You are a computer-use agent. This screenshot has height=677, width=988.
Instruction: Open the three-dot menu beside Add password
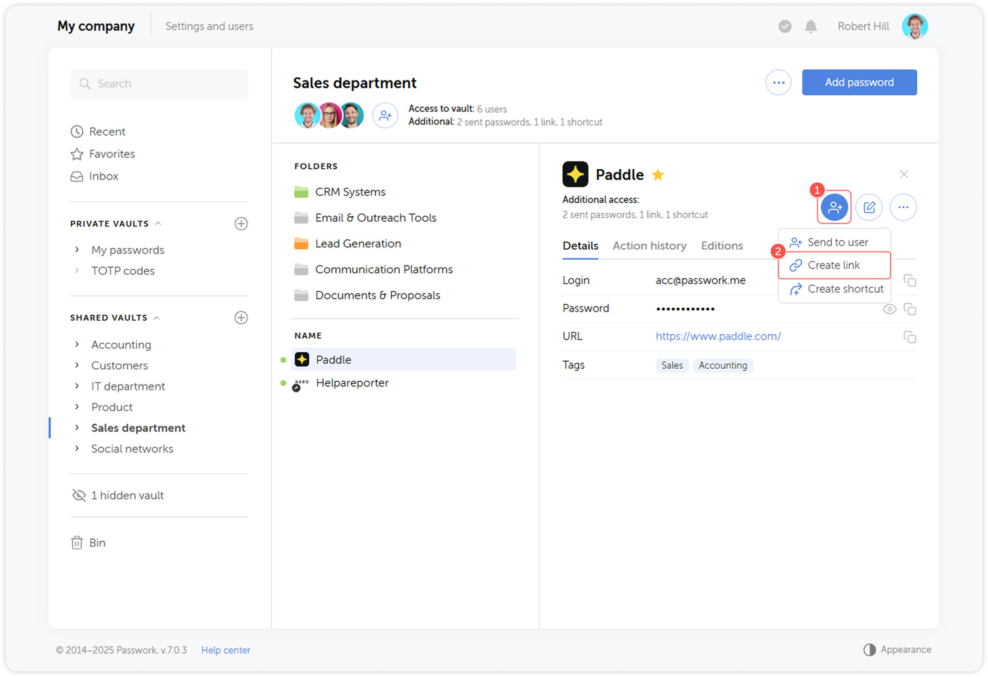tap(778, 82)
